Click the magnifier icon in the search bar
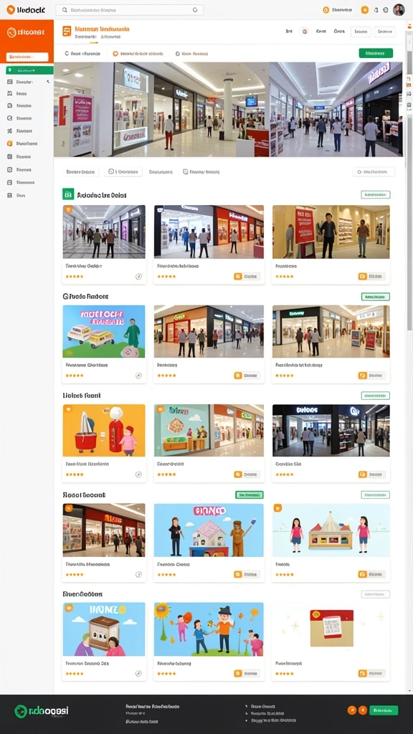Viewport: 413px width, 734px height. point(65,10)
